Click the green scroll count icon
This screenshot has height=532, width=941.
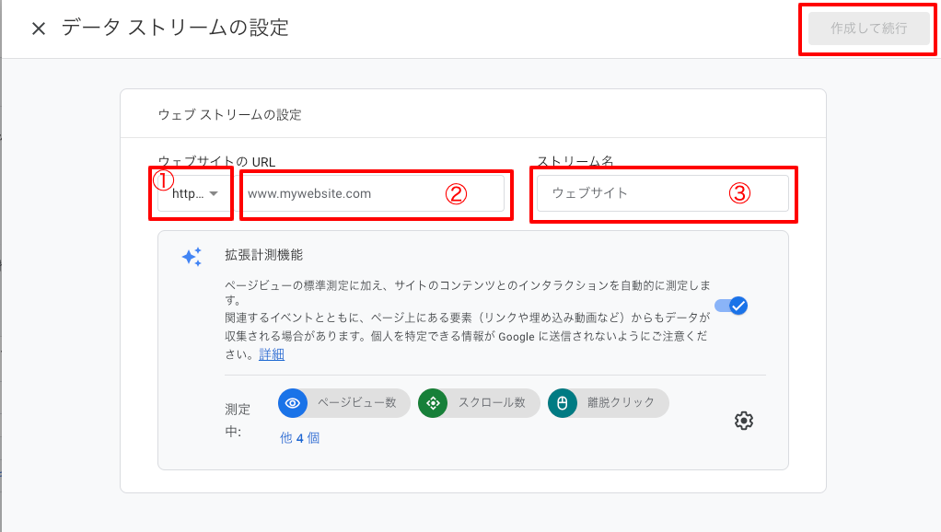coord(433,403)
